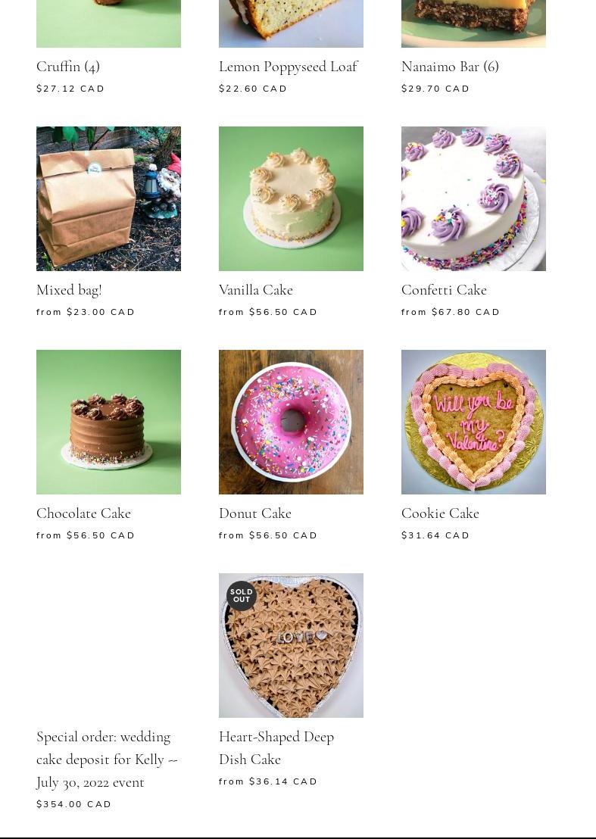Go to the Donut Cake product page
596x839 pixels.
coord(255,513)
